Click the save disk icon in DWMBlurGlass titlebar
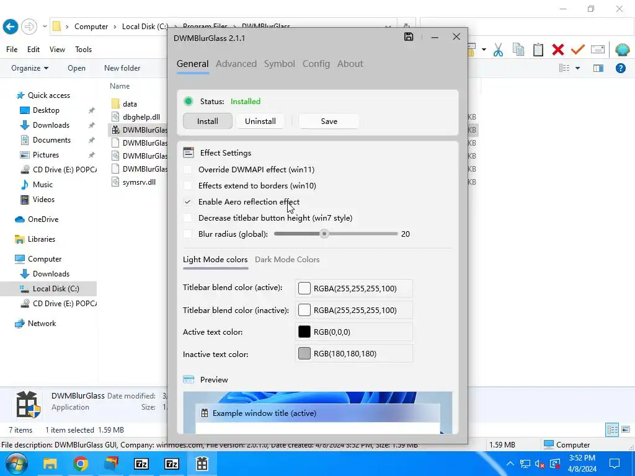 409,37
